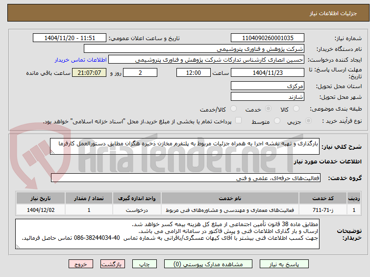This screenshot has width=370, height=277.
Task: Click the گروه خدمت field
Action: click(x=186, y=178)
